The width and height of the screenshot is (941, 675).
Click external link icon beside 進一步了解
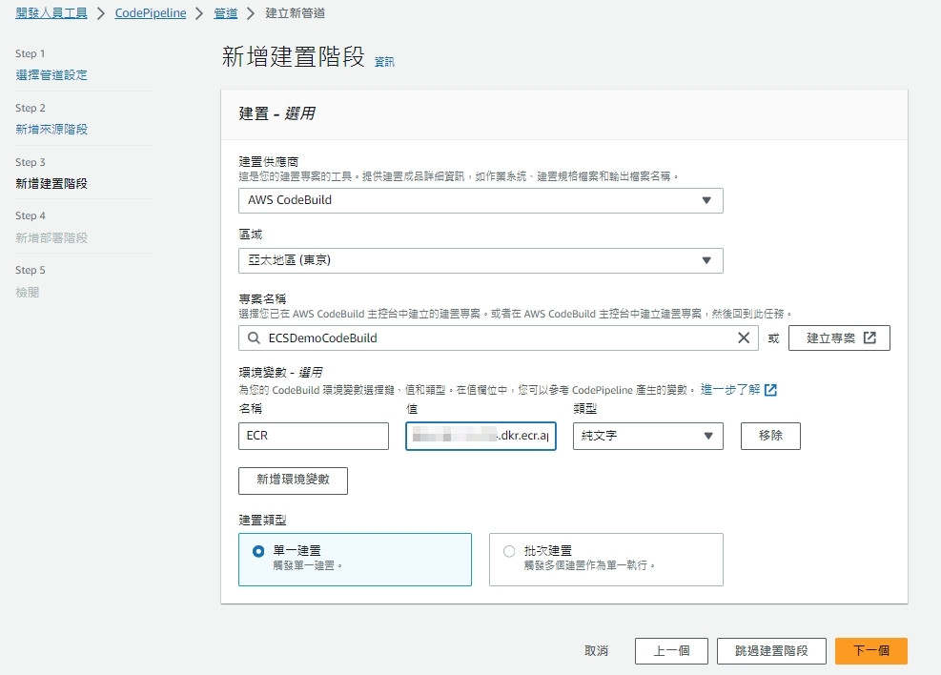point(770,390)
